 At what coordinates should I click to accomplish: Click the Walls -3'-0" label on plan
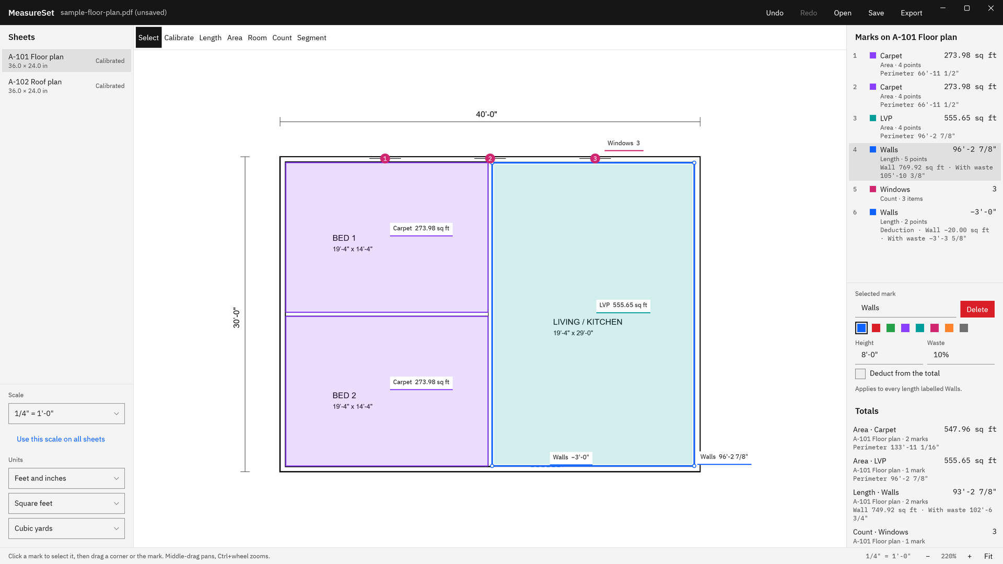(x=571, y=457)
